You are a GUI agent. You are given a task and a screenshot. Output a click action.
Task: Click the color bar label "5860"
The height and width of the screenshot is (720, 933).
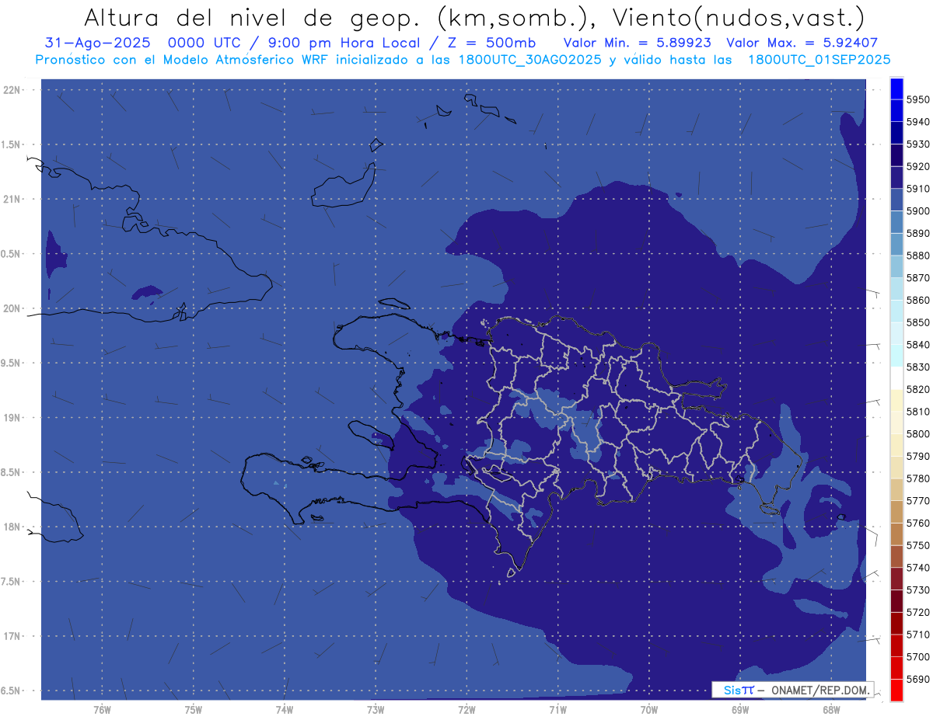917,300
